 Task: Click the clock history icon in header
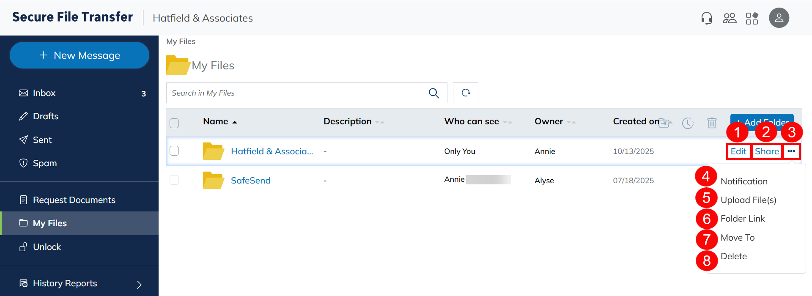pos(688,123)
